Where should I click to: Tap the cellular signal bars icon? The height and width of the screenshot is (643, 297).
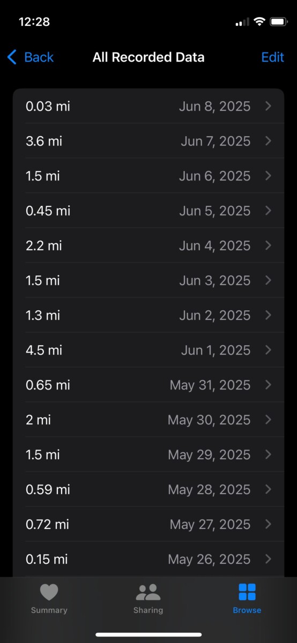coord(242,22)
